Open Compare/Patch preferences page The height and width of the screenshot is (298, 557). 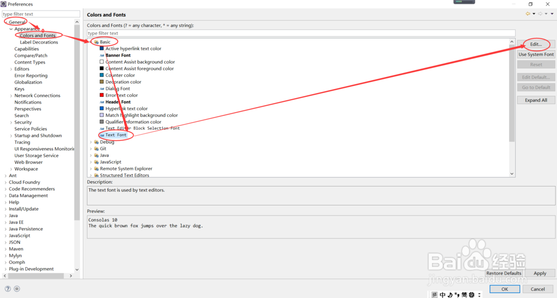pyautogui.click(x=31, y=55)
